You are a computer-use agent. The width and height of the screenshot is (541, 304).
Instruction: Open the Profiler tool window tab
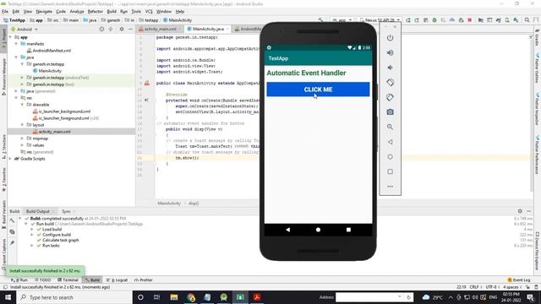[x=144, y=280]
